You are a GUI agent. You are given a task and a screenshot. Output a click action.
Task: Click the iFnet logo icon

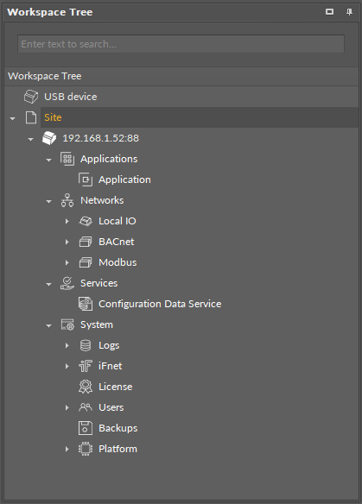(x=86, y=366)
